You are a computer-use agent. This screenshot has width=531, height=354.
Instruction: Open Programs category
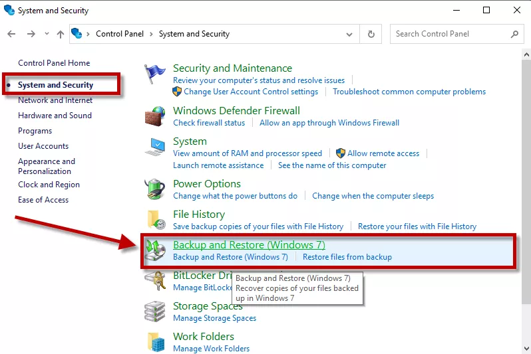(35, 131)
